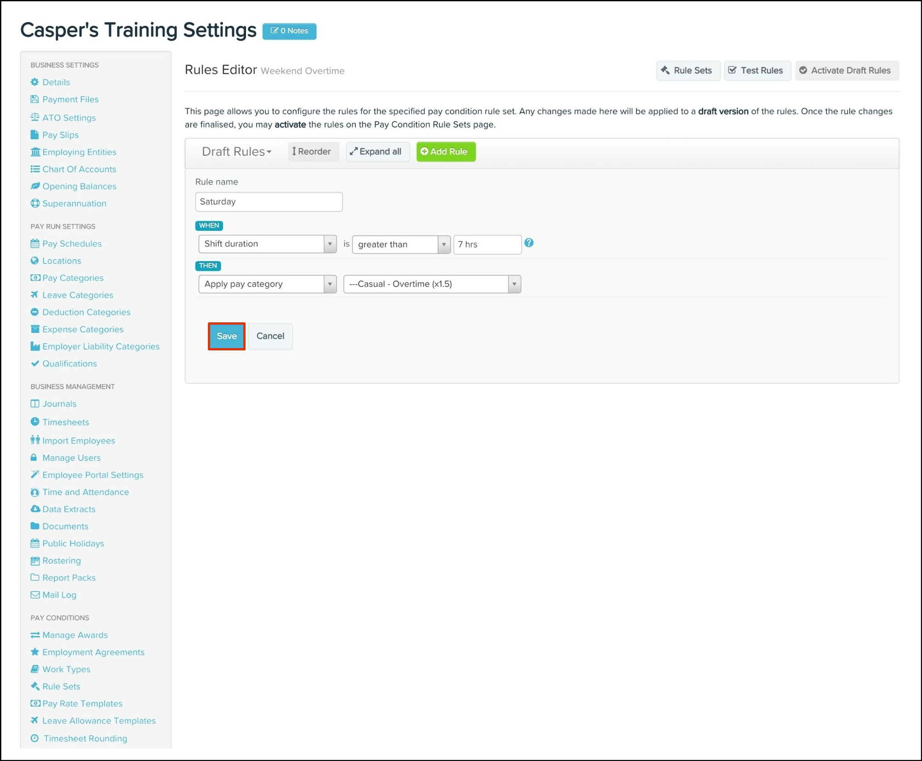Click the Details gear icon
The image size is (922, 761).
35,82
